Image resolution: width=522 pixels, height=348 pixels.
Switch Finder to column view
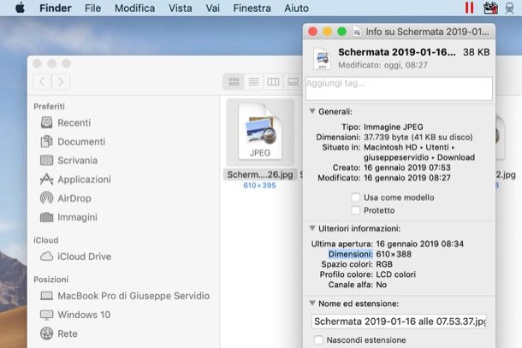(273, 81)
